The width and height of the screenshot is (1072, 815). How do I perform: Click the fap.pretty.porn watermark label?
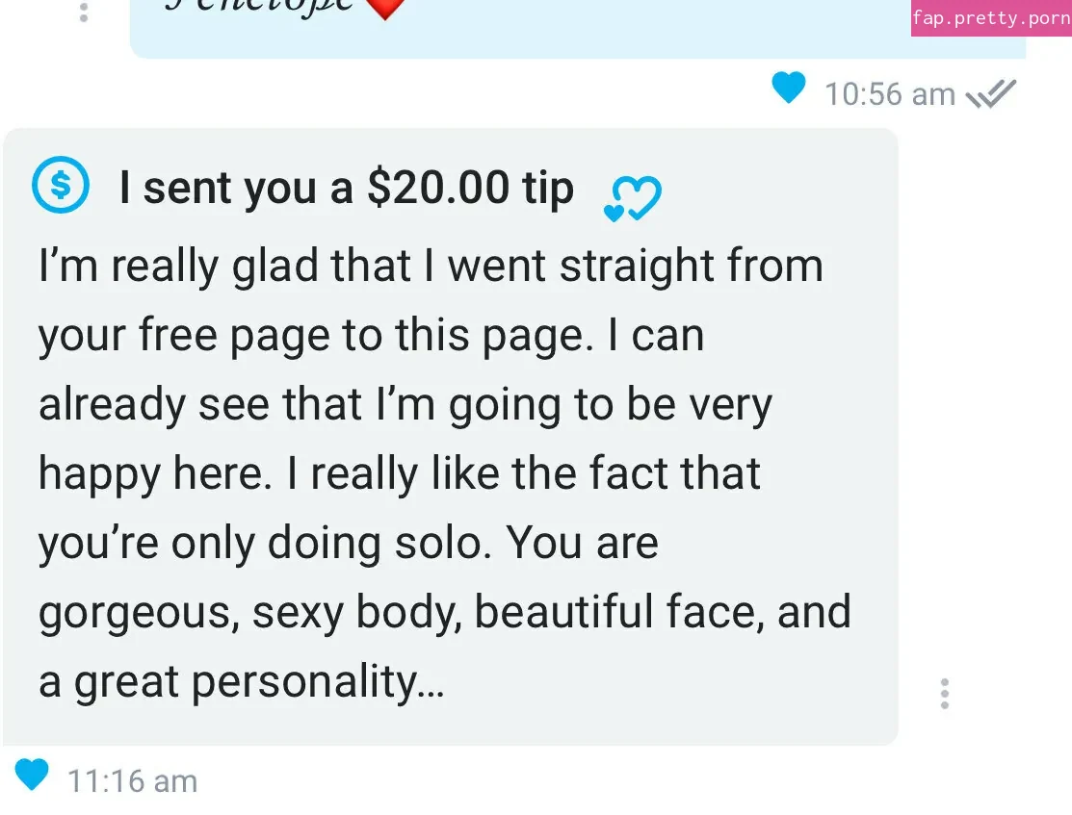[x=991, y=17]
